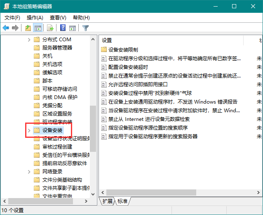Select the 提前启动反恶意软件 tree folder
Image resolution: width=263 pixels, height=215 pixels.
[65, 163]
